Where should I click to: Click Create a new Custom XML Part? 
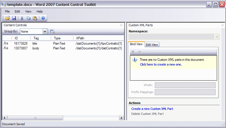[x=152, y=109]
